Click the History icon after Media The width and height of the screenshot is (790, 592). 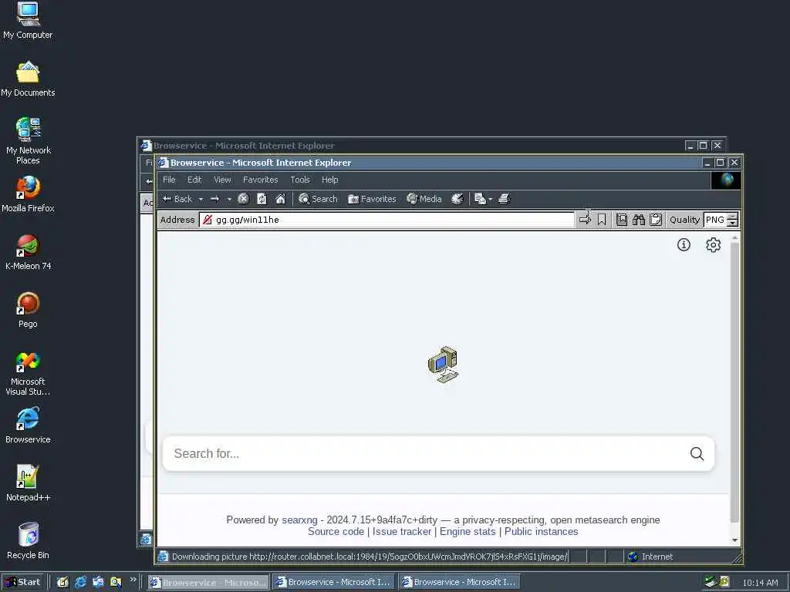(457, 199)
